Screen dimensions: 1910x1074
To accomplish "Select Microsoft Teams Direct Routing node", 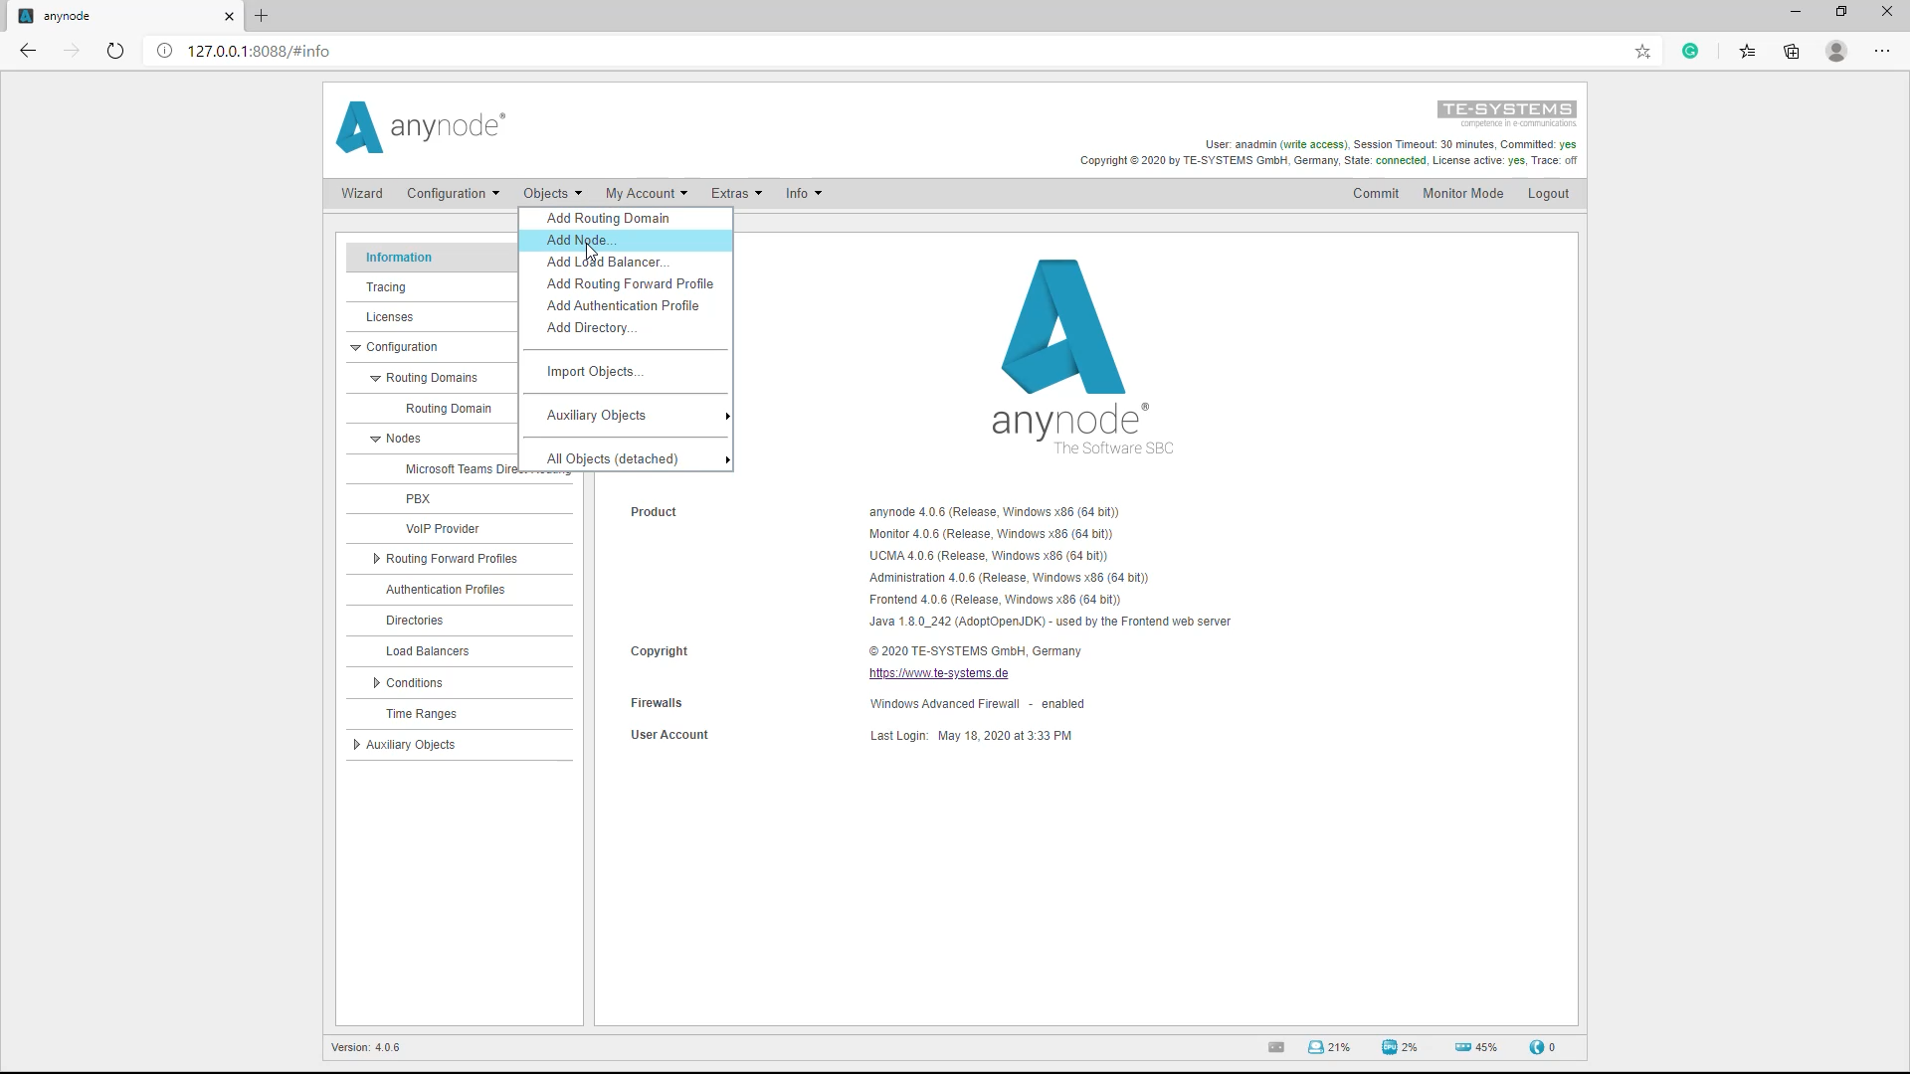I will 461,469.
